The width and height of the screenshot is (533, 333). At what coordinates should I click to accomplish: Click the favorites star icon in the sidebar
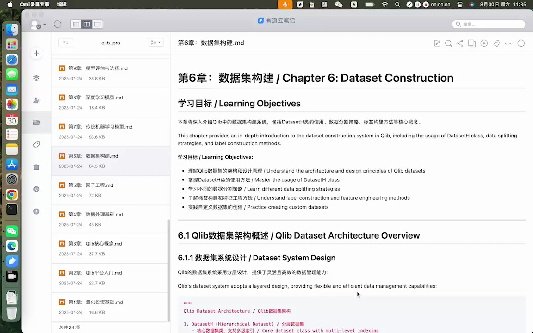pos(36,211)
